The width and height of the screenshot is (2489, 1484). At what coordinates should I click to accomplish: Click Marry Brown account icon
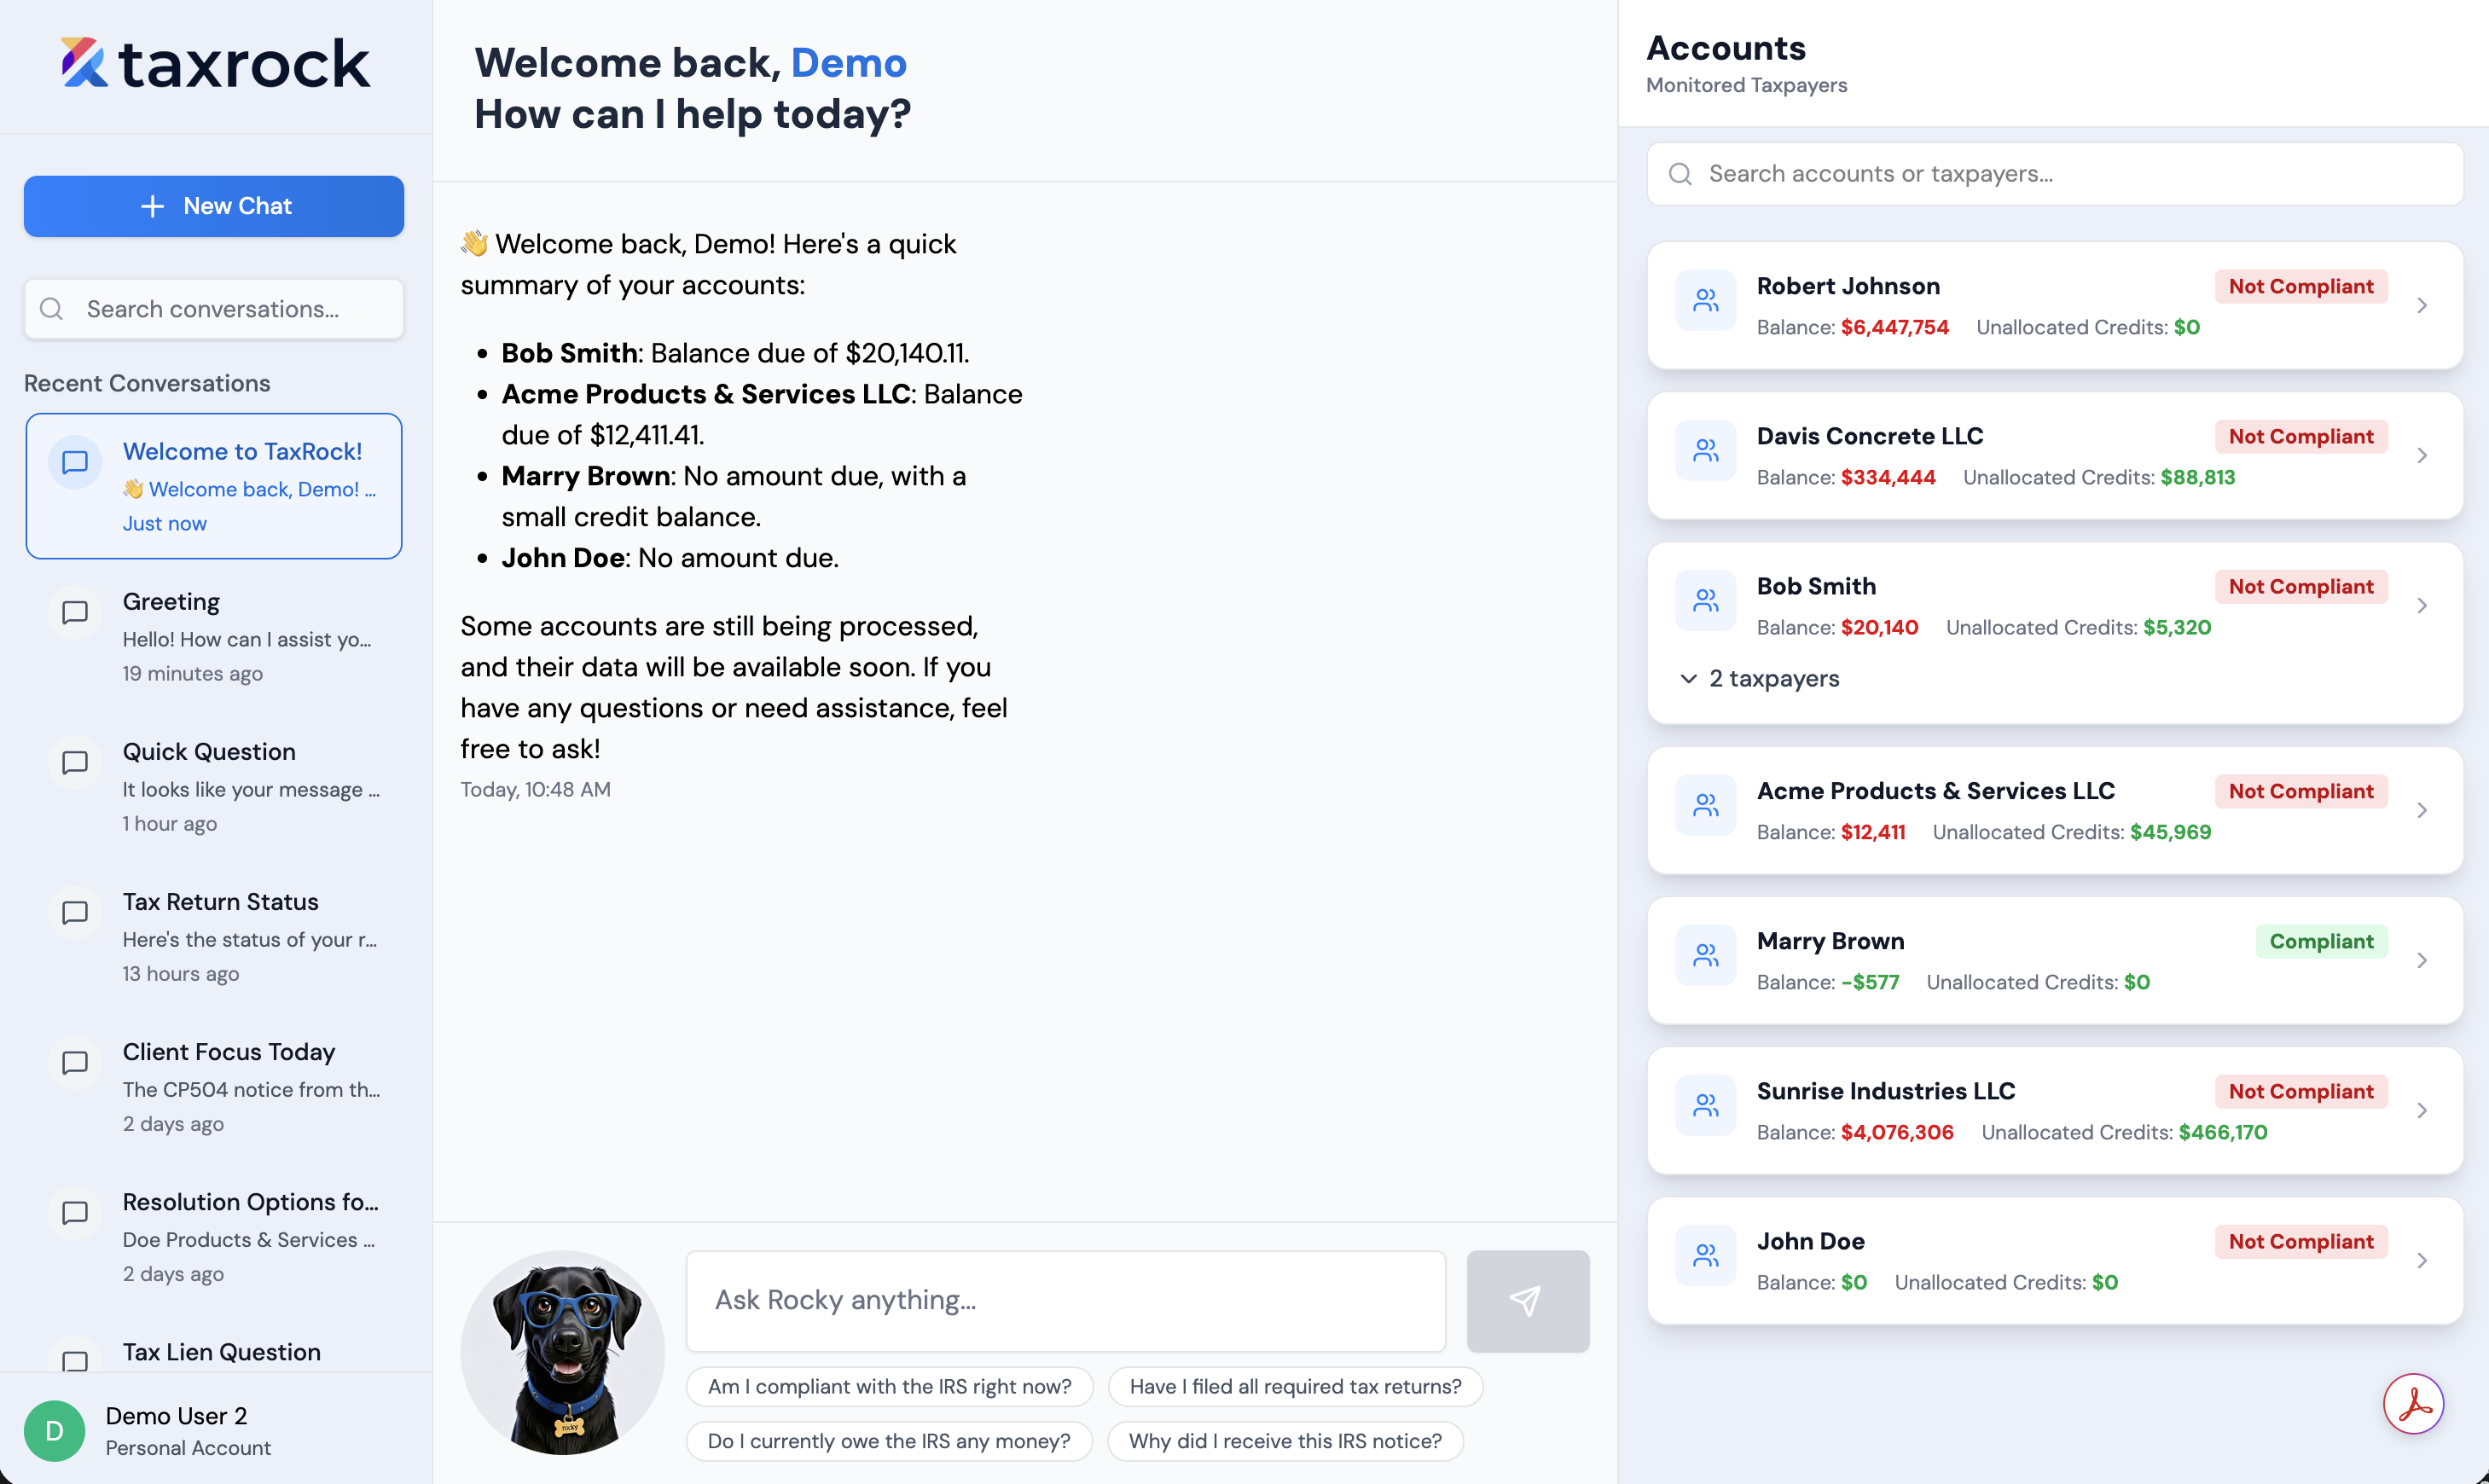[x=1706, y=955]
